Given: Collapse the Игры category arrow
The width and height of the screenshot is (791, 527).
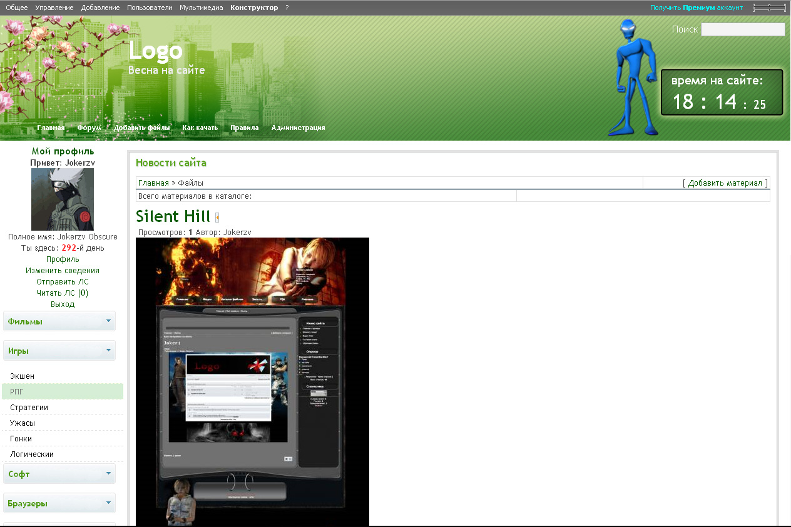Looking at the screenshot, I should tap(108, 351).
